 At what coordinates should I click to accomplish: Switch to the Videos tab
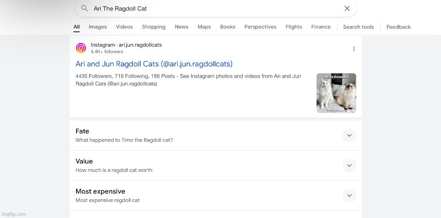(x=124, y=27)
